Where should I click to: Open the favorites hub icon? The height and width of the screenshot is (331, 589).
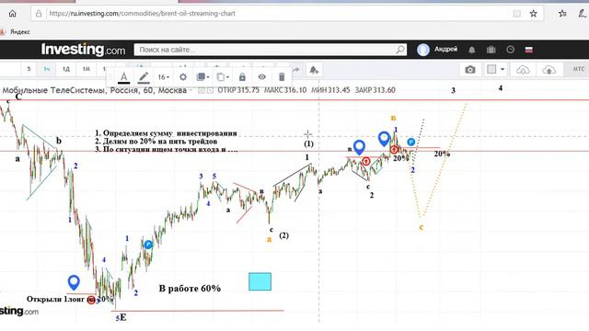click(x=562, y=14)
